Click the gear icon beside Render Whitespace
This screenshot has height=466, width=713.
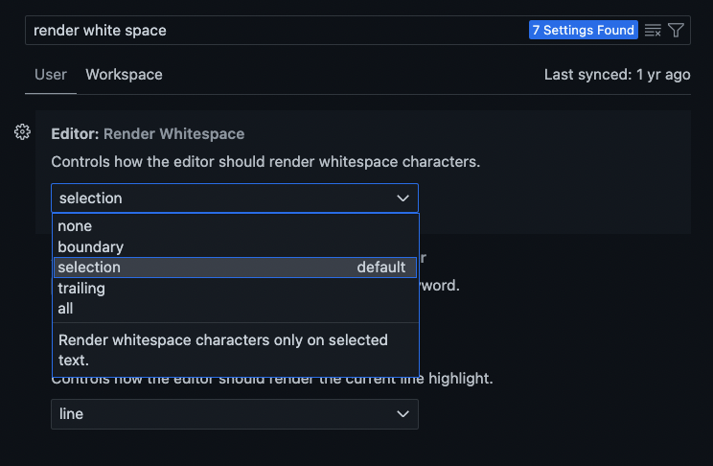click(x=22, y=132)
